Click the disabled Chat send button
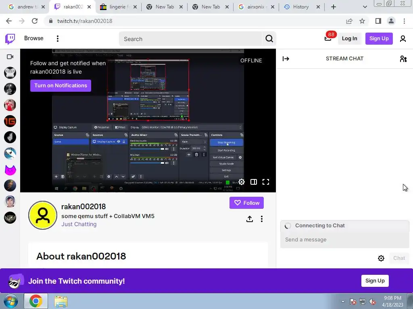 tap(399, 258)
